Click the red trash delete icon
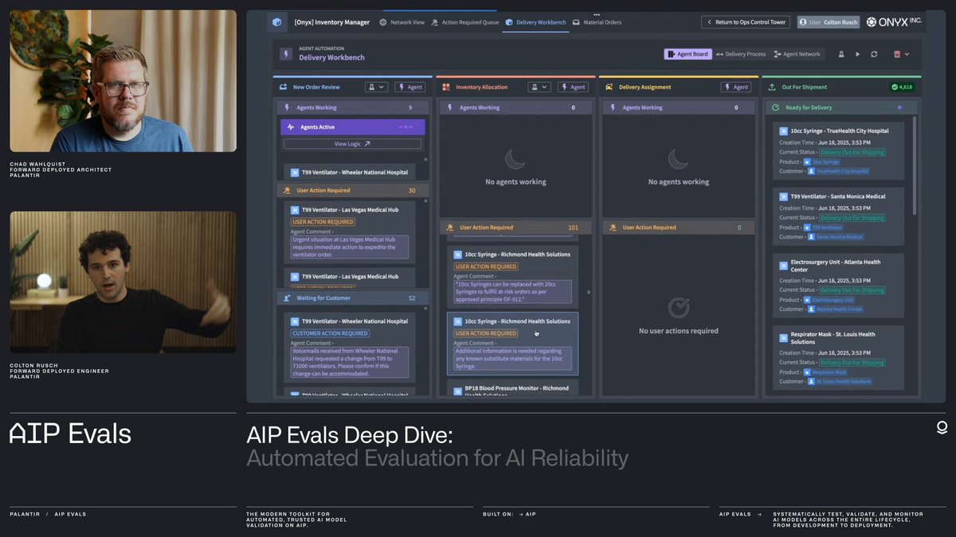The height and width of the screenshot is (537, 956). [897, 54]
